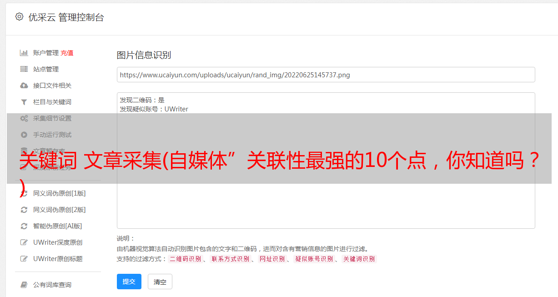558x297 pixels.
Task: Click the 网址识别 tag
Action: (x=272, y=259)
